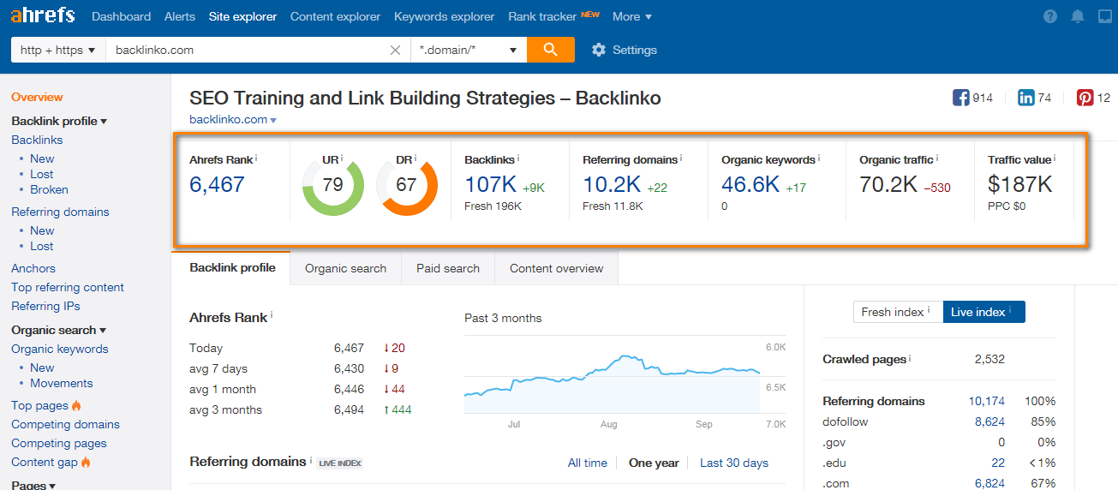Open the notifications bell icon

1078,16
